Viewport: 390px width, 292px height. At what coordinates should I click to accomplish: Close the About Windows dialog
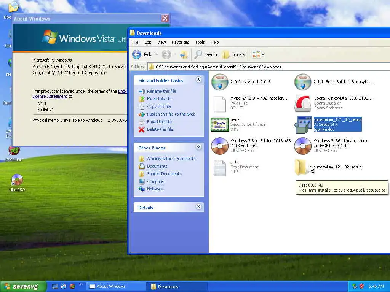tap(165, 18)
